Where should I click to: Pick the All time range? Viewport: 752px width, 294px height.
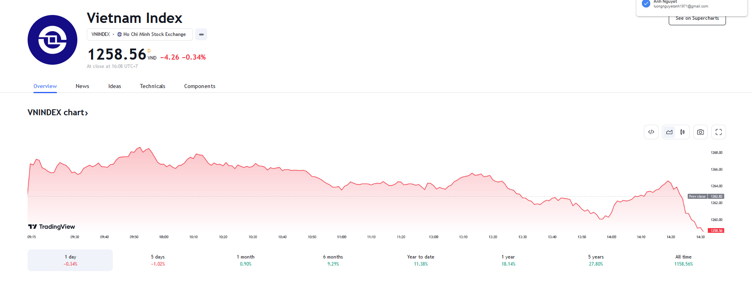(683, 260)
